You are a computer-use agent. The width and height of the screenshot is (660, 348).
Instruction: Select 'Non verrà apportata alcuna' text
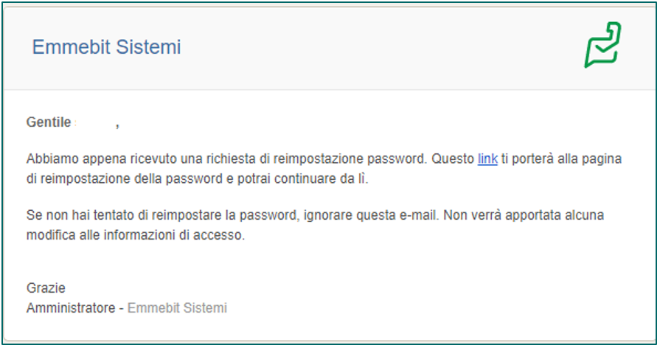[x=524, y=215]
